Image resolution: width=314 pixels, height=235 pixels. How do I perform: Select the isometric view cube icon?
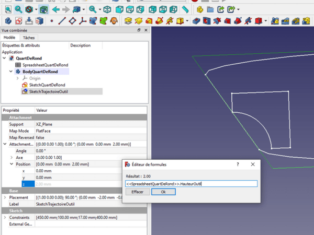(107, 9)
